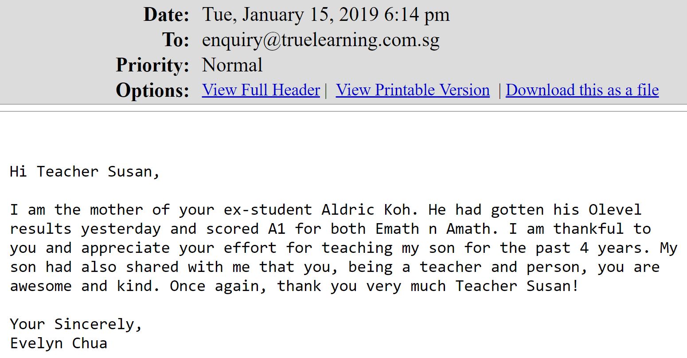Click the To label in header

click(x=176, y=40)
